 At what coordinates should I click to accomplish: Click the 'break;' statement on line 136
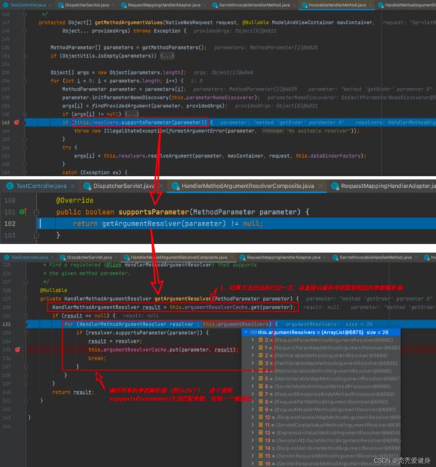click(97, 358)
